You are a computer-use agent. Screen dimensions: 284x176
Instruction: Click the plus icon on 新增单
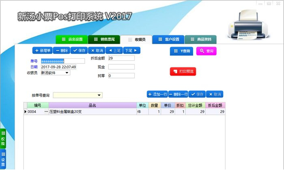pos(37,51)
